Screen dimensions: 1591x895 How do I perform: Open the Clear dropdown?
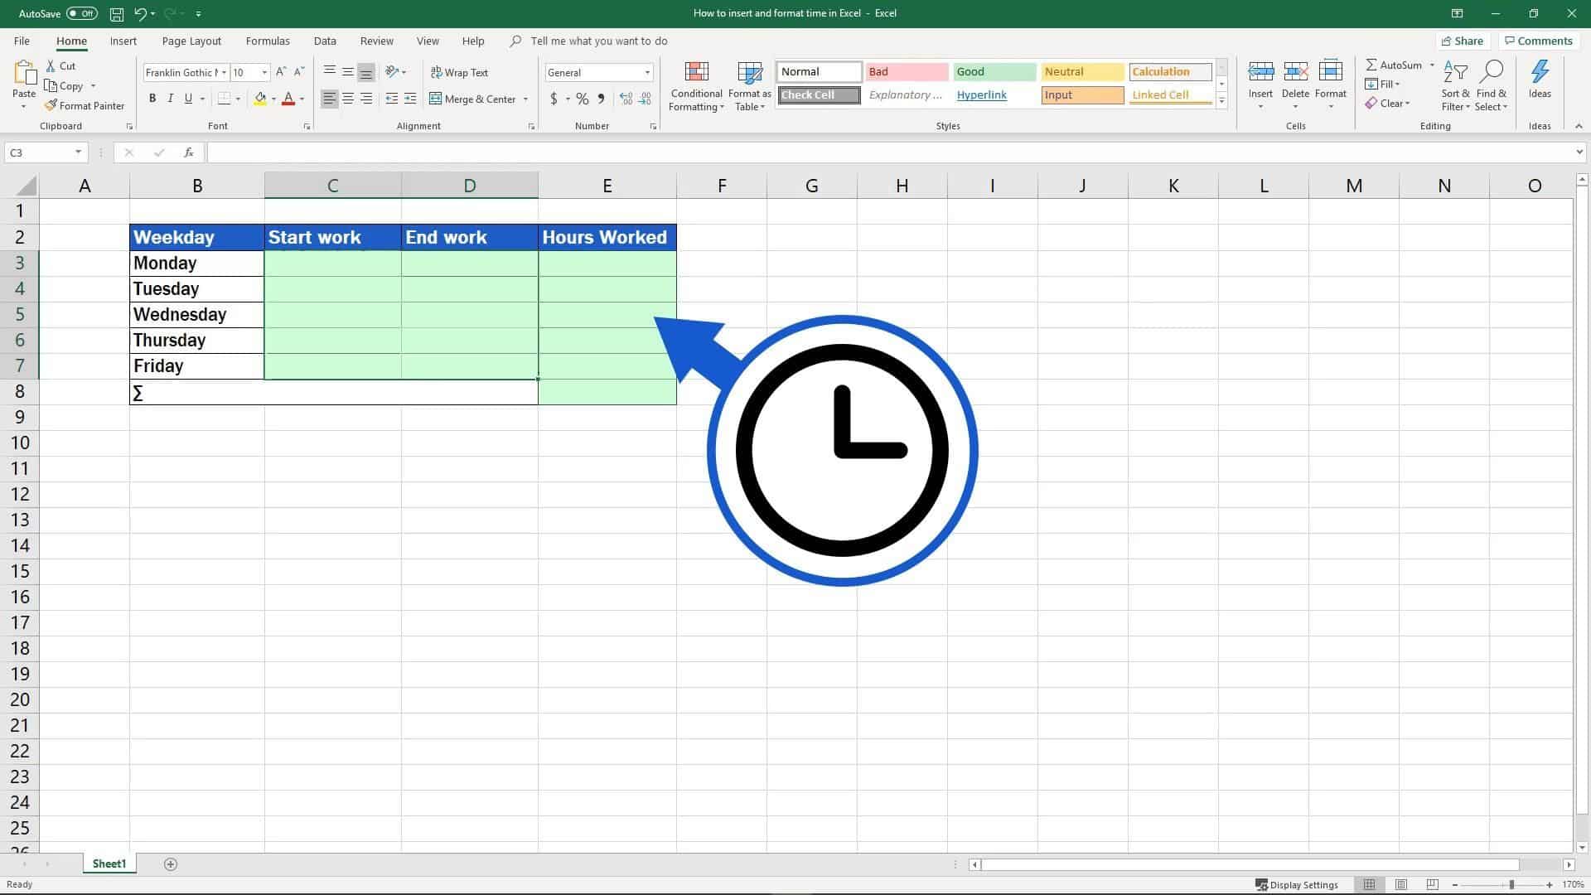point(1387,104)
